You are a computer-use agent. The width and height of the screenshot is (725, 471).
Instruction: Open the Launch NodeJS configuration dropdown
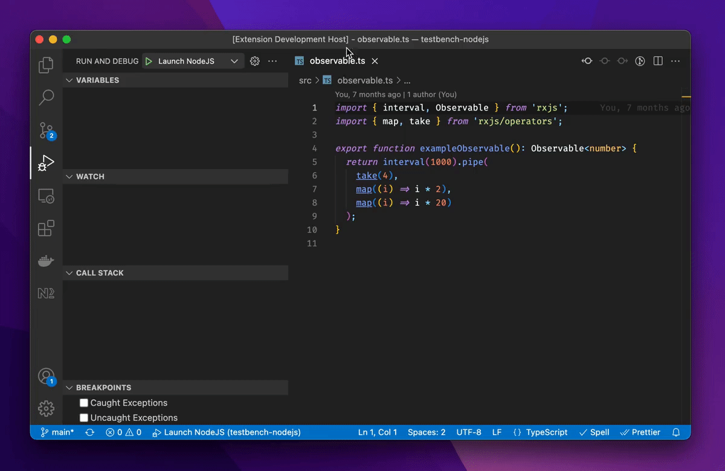[x=194, y=61]
